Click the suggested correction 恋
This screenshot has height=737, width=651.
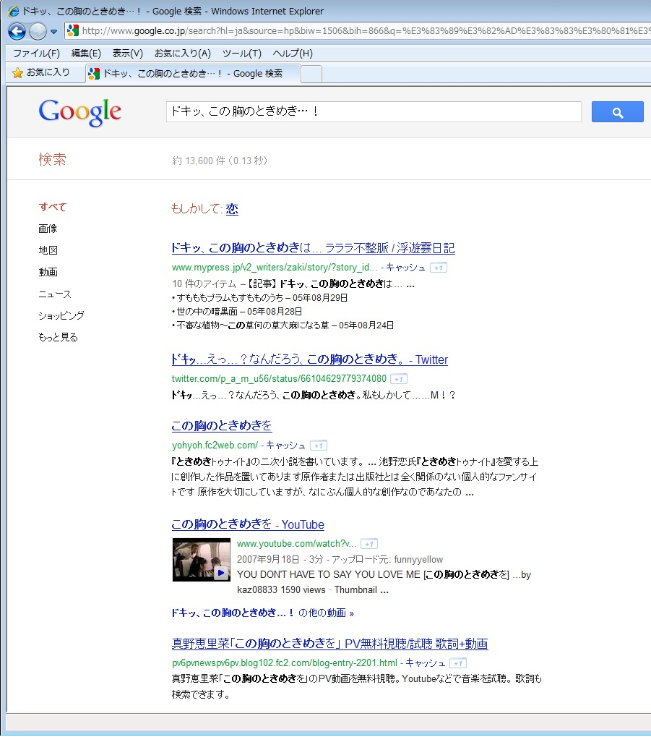coord(231,209)
